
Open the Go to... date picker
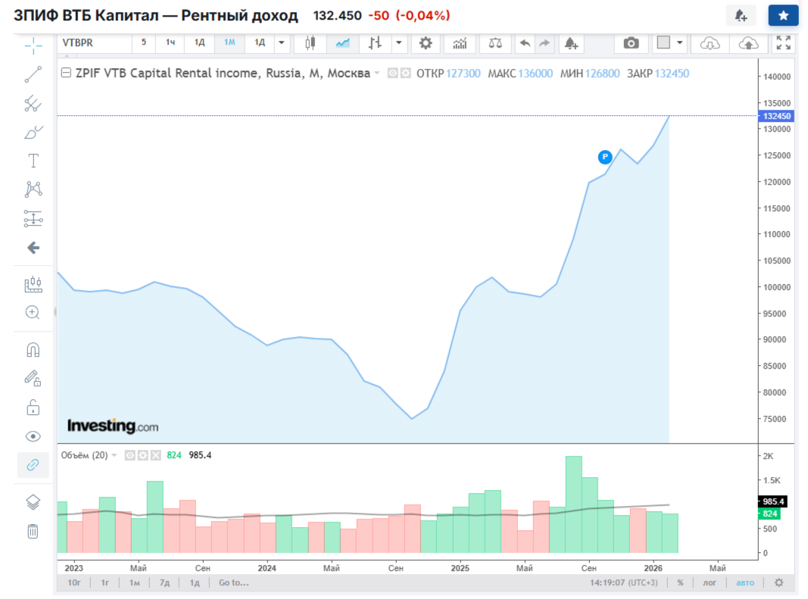(x=234, y=583)
